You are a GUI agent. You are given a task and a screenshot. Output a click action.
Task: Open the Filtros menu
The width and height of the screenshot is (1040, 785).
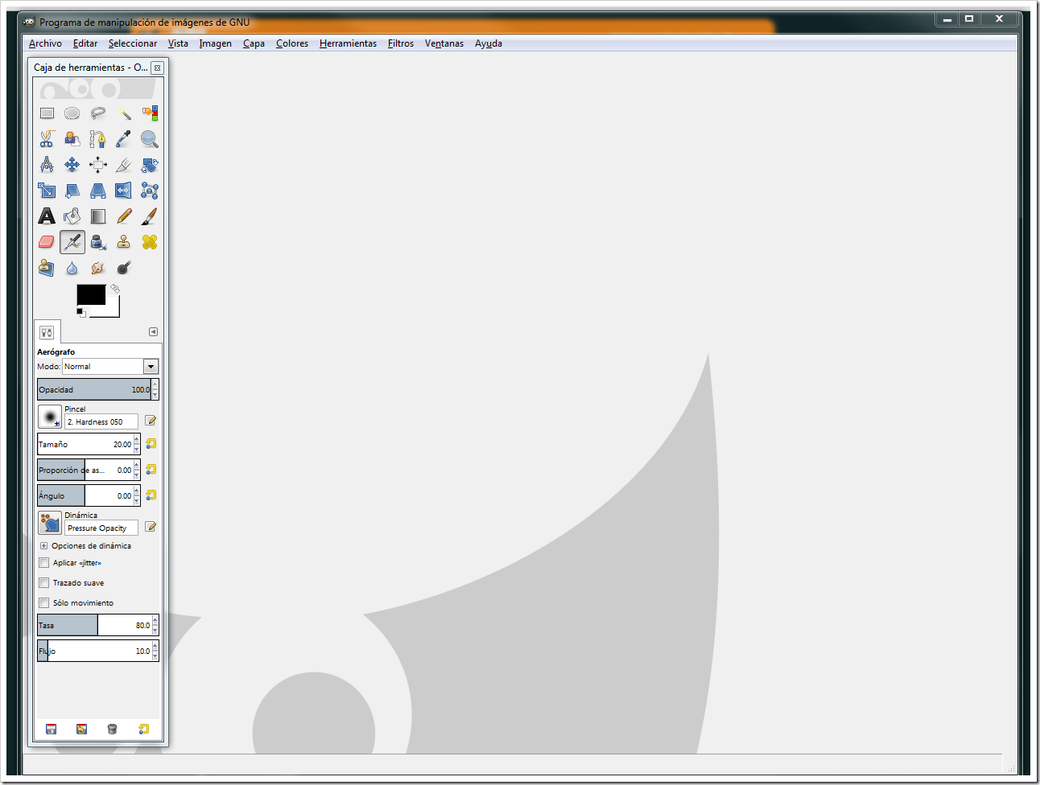[x=401, y=43]
